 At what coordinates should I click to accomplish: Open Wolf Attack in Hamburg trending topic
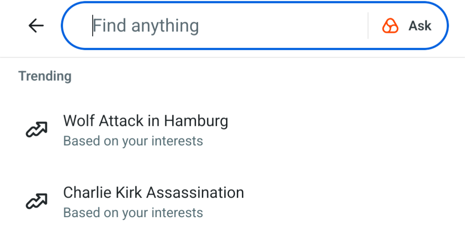(146, 121)
